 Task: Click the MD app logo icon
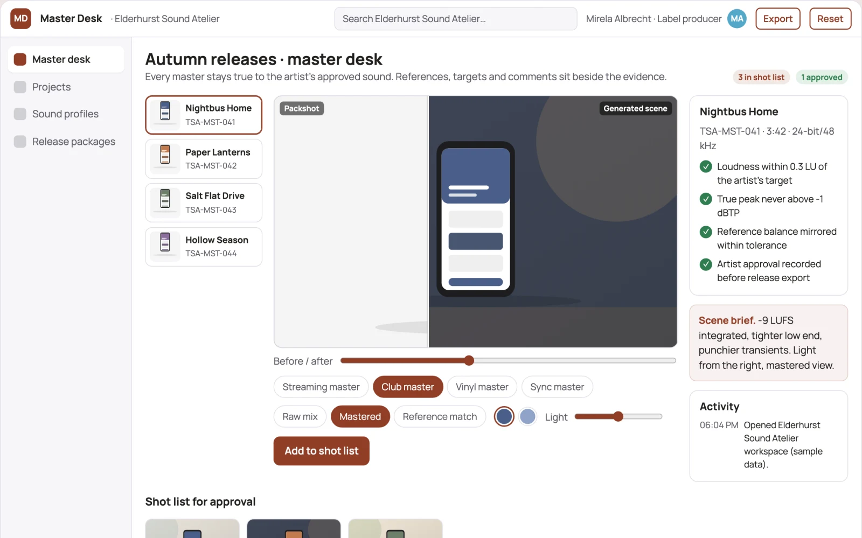20,18
